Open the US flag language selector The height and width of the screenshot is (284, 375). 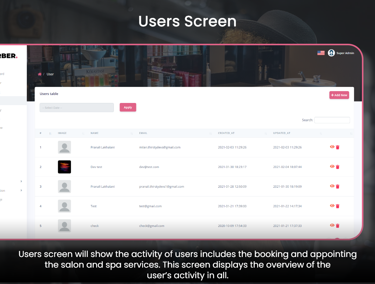pyautogui.click(x=321, y=53)
